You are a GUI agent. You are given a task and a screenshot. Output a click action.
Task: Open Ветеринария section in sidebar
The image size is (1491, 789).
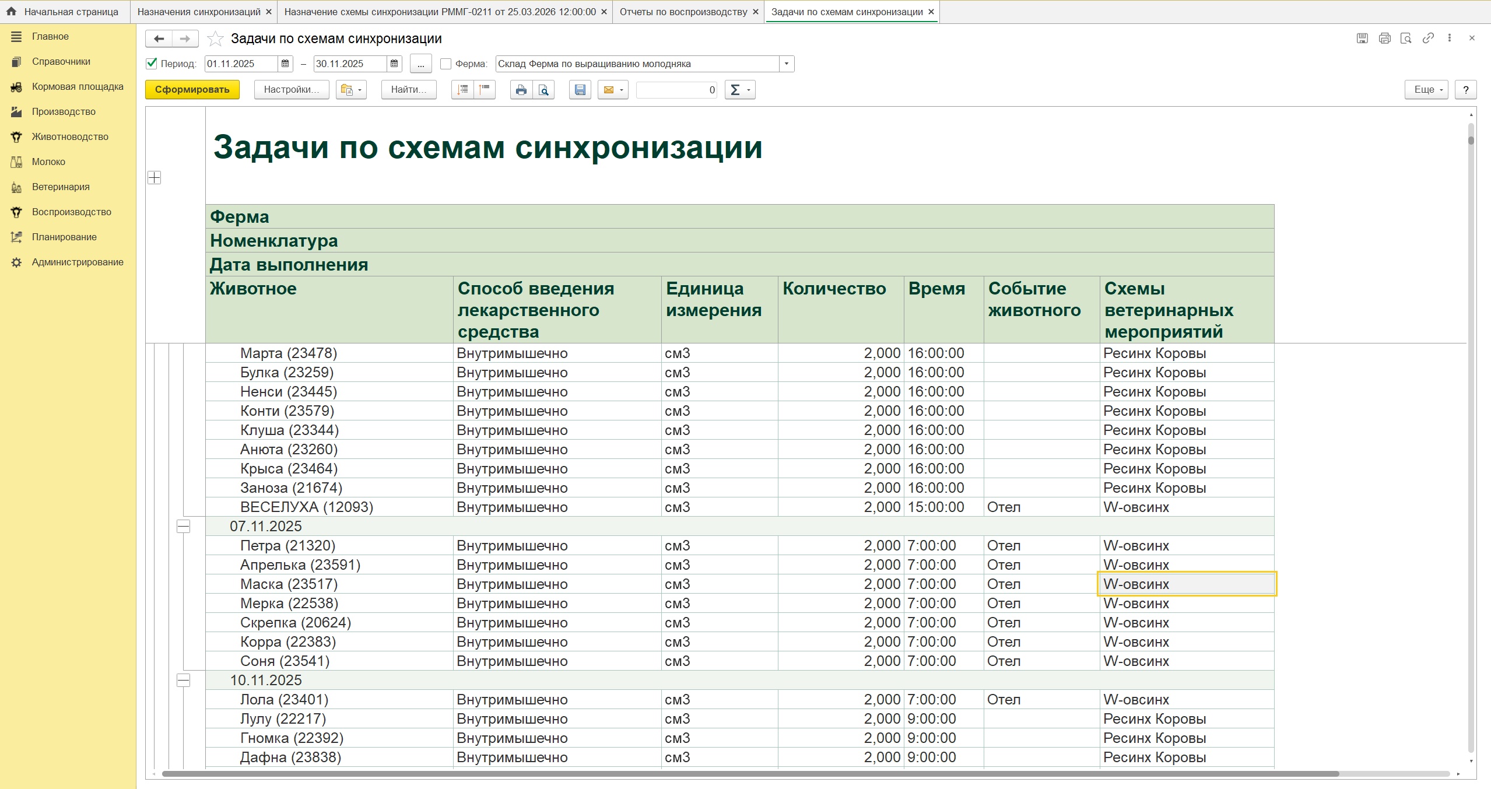click(61, 187)
